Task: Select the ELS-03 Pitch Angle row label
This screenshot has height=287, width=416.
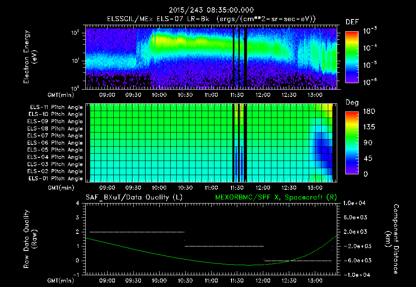Action: click(x=55, y=164)
